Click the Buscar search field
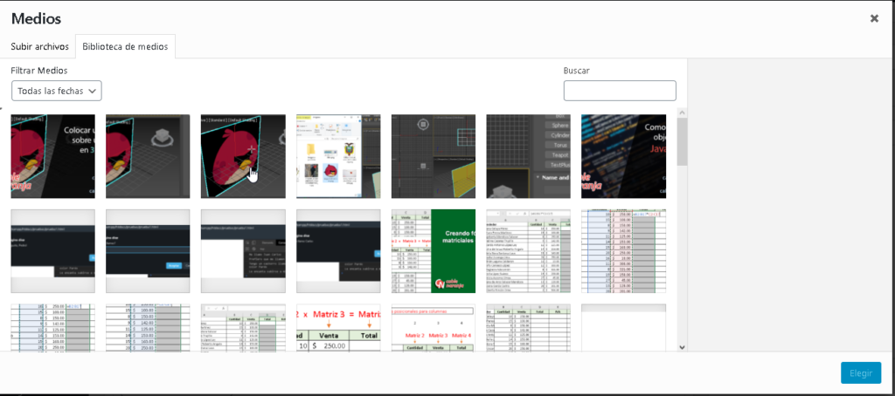The height and width of the screenshot is (396, 895). [x=620, y=91]
